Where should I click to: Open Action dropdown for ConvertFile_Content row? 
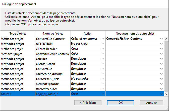pos(103,39)
